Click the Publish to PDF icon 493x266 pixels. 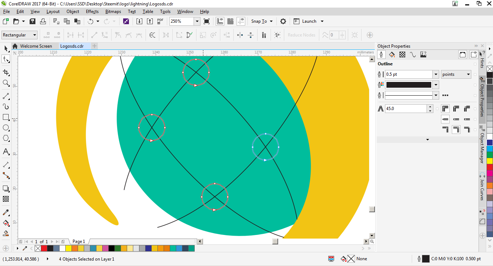(x=160, y=21)
